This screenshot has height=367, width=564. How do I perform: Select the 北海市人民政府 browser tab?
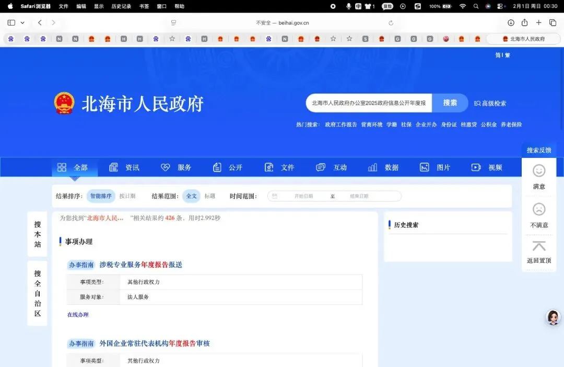(523, 39)
